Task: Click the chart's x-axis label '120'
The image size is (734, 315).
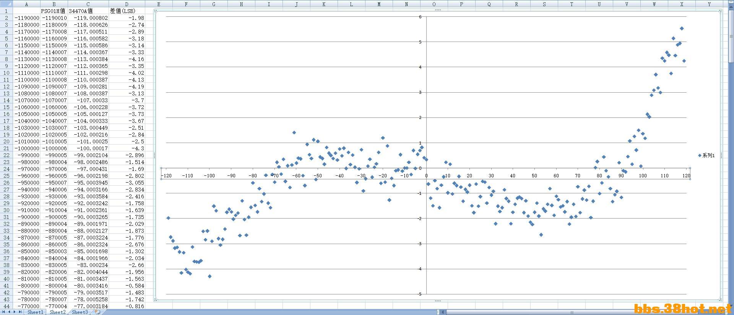Action: [687, 176]
